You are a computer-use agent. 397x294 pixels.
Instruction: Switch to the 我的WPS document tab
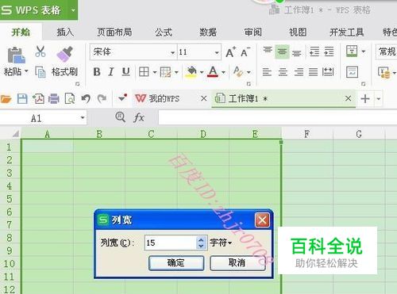coord(164,99)
